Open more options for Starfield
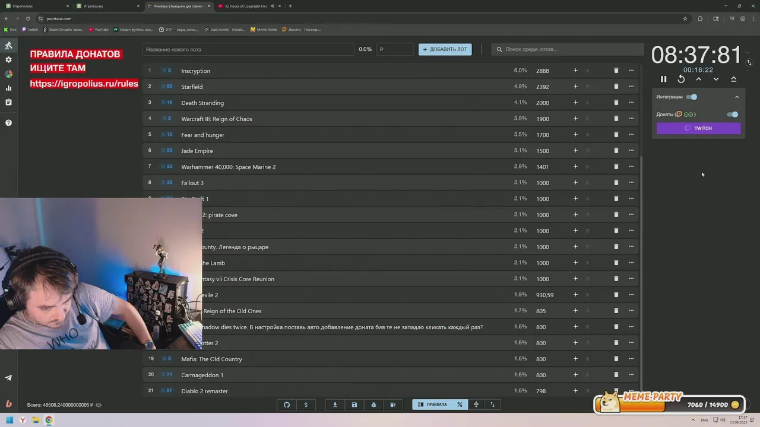The image size is (760, 427). click(x=631, y=87)
